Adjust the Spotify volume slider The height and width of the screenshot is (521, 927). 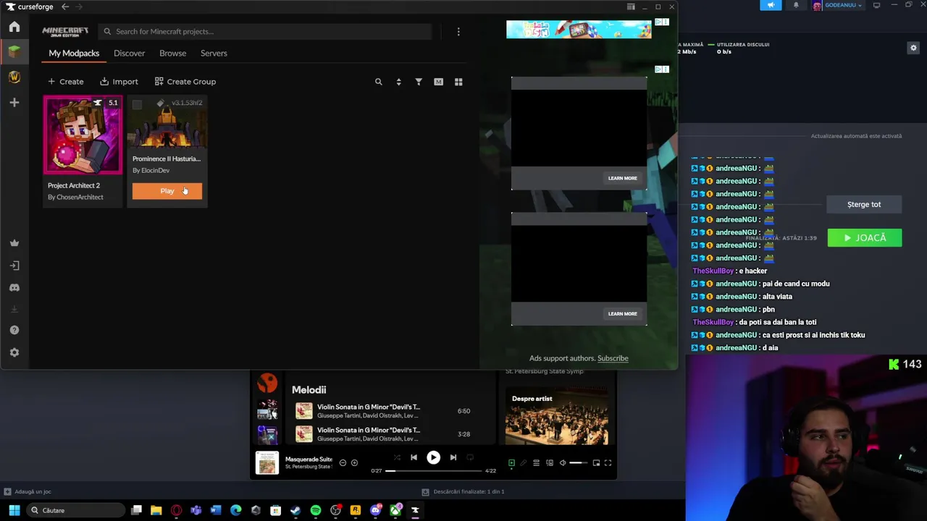point(578,463)
